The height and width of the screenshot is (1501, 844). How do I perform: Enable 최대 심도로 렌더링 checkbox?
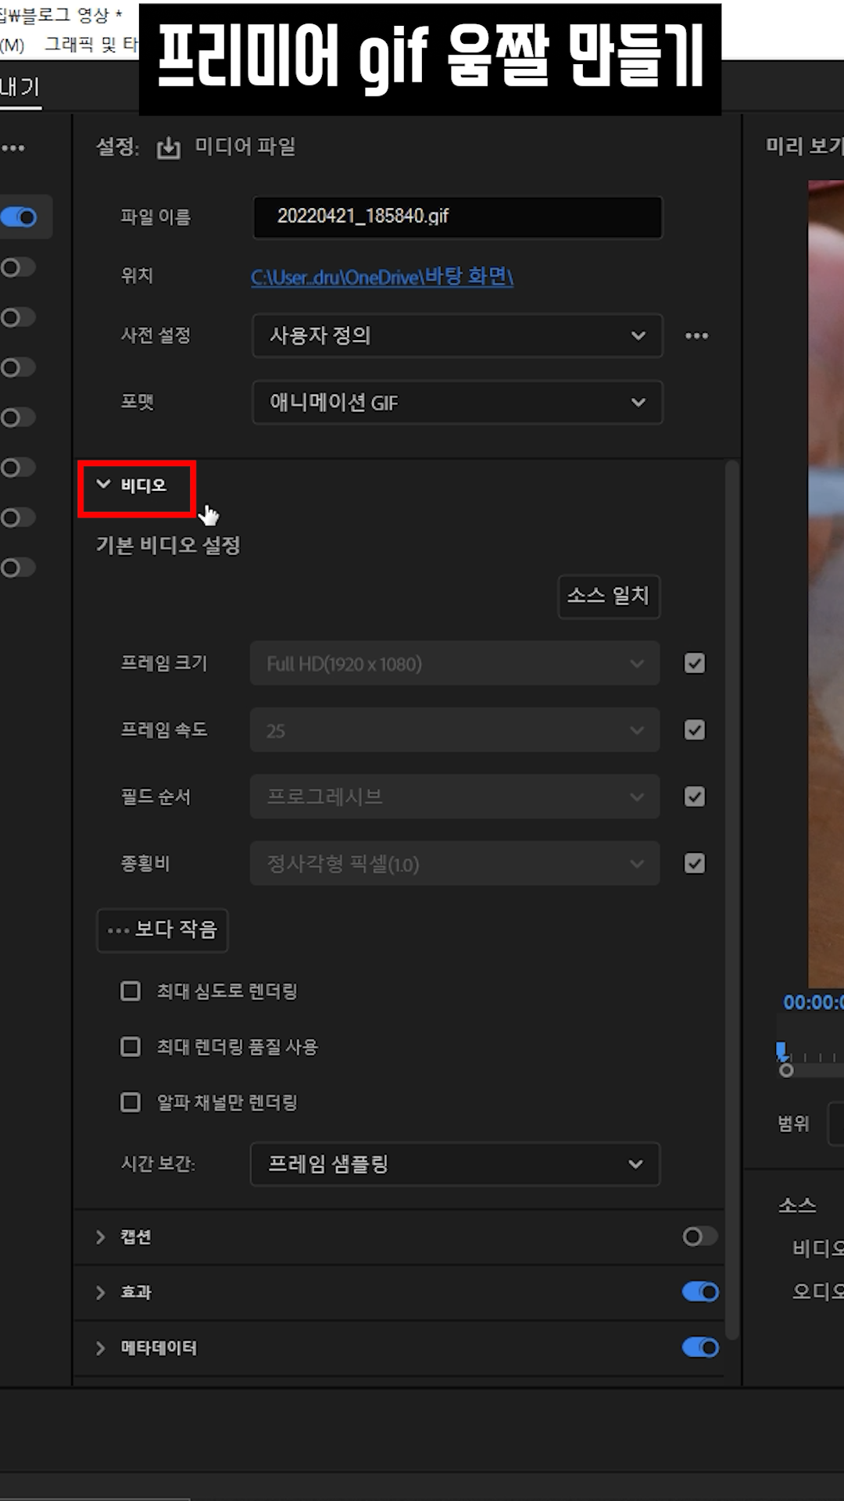tap(131, 991)
